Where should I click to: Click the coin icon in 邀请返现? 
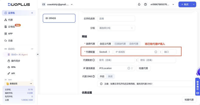tap(8, 84)
